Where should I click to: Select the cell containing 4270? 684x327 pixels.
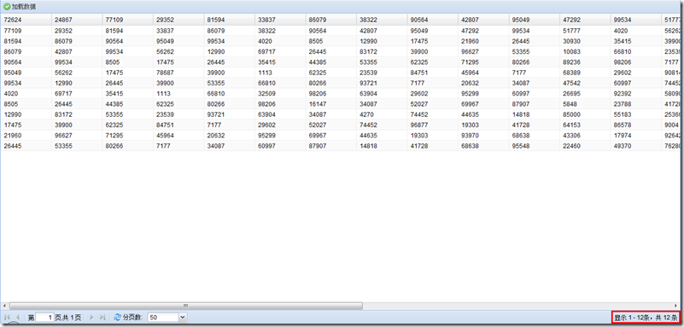pos(382,114)
